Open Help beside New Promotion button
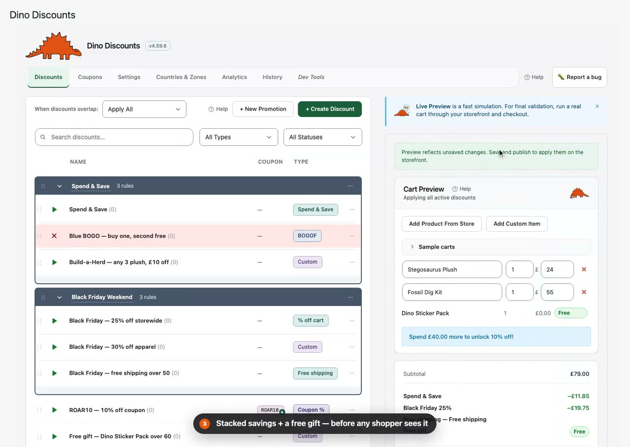 click(218, 109)
